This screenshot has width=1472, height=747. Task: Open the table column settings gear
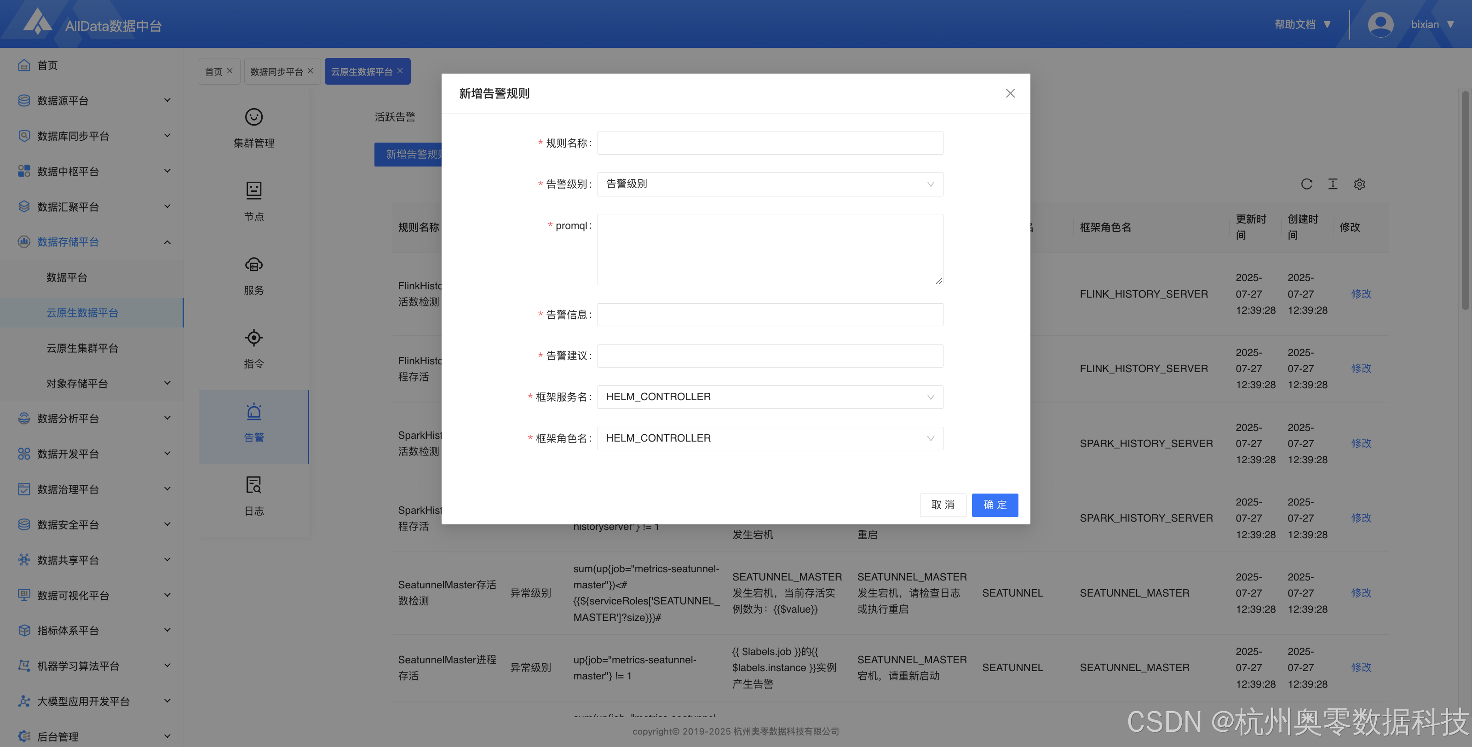tap(1359, 184)
